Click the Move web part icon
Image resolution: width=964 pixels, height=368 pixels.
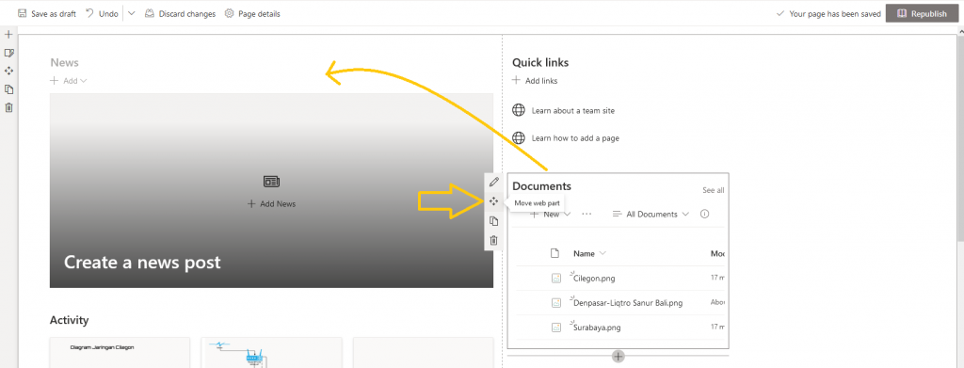493,200
